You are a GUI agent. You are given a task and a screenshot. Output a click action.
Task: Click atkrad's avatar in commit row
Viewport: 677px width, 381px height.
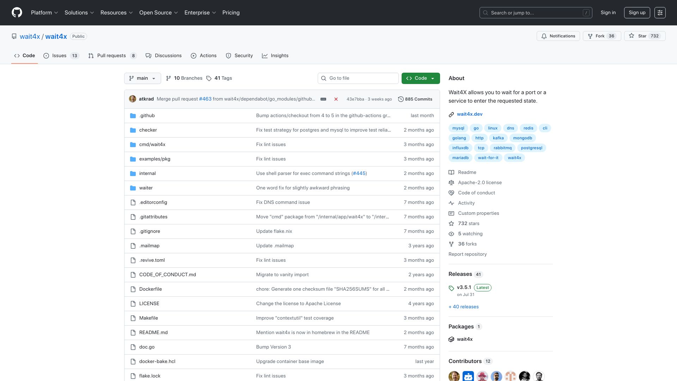[133, 99]
